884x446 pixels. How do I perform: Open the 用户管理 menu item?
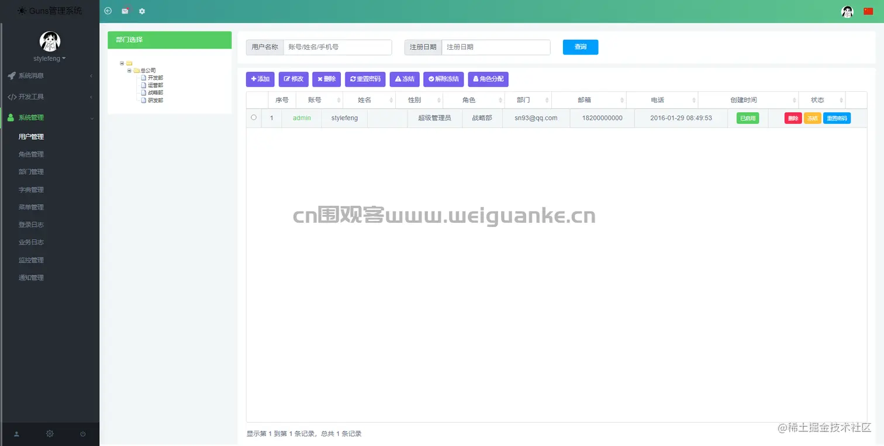point(31,137)
